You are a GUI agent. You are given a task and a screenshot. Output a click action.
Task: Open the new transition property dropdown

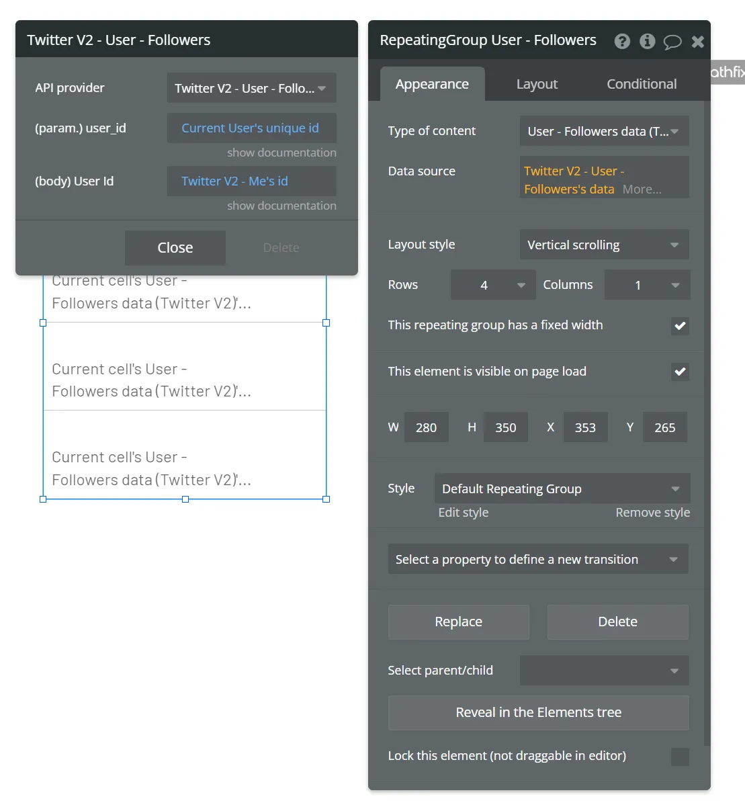click(538, 559)
